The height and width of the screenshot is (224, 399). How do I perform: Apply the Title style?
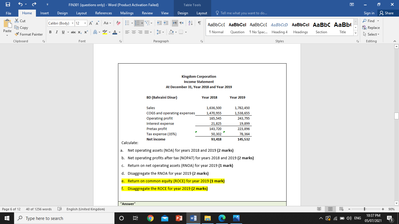[343, 28]
